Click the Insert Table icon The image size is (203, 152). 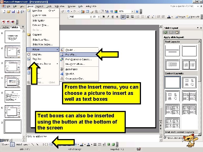coord(87,12)
